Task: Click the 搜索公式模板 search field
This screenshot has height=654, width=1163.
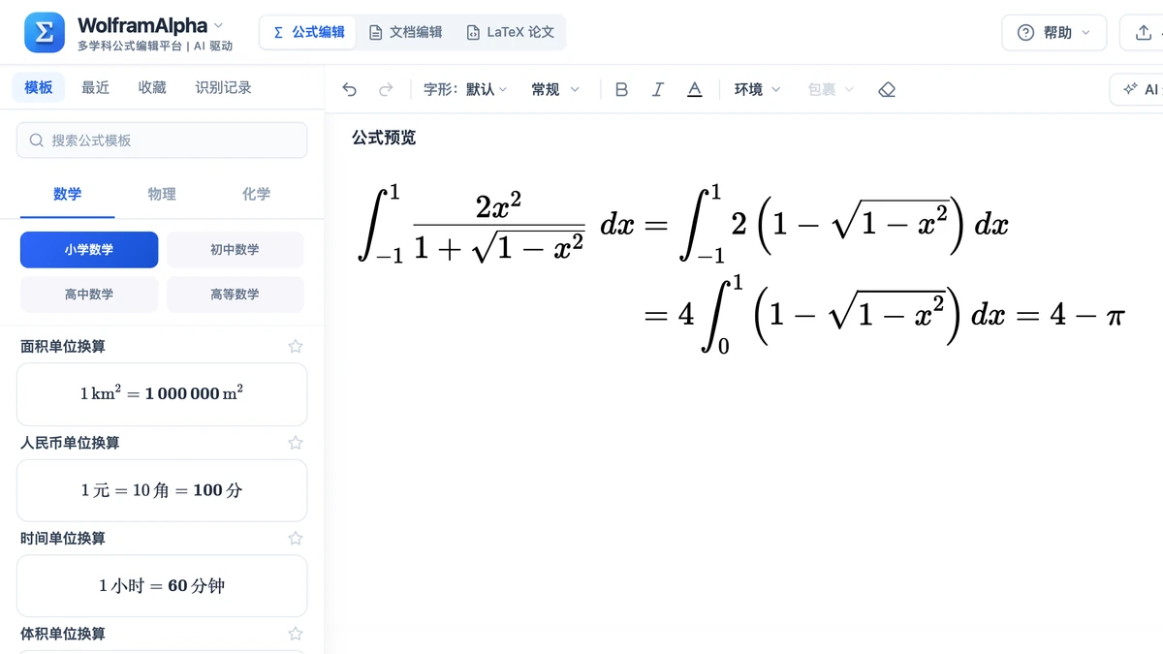Action: (162, 140)
